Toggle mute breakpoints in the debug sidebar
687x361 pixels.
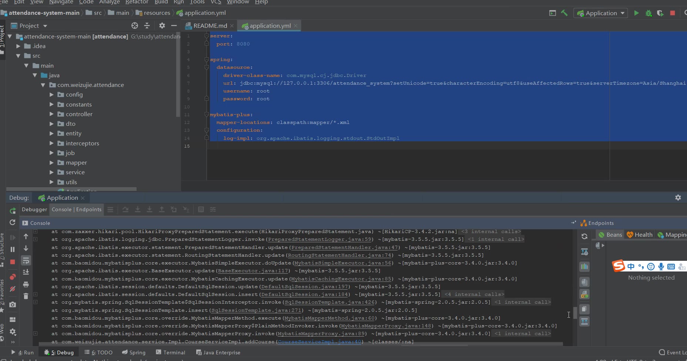[x=13, y=289]
